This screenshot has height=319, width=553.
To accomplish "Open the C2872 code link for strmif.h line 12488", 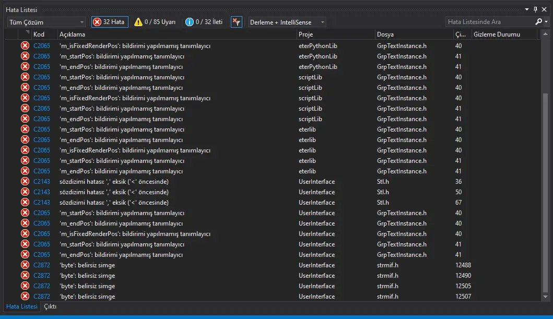I will pos(42,265).
